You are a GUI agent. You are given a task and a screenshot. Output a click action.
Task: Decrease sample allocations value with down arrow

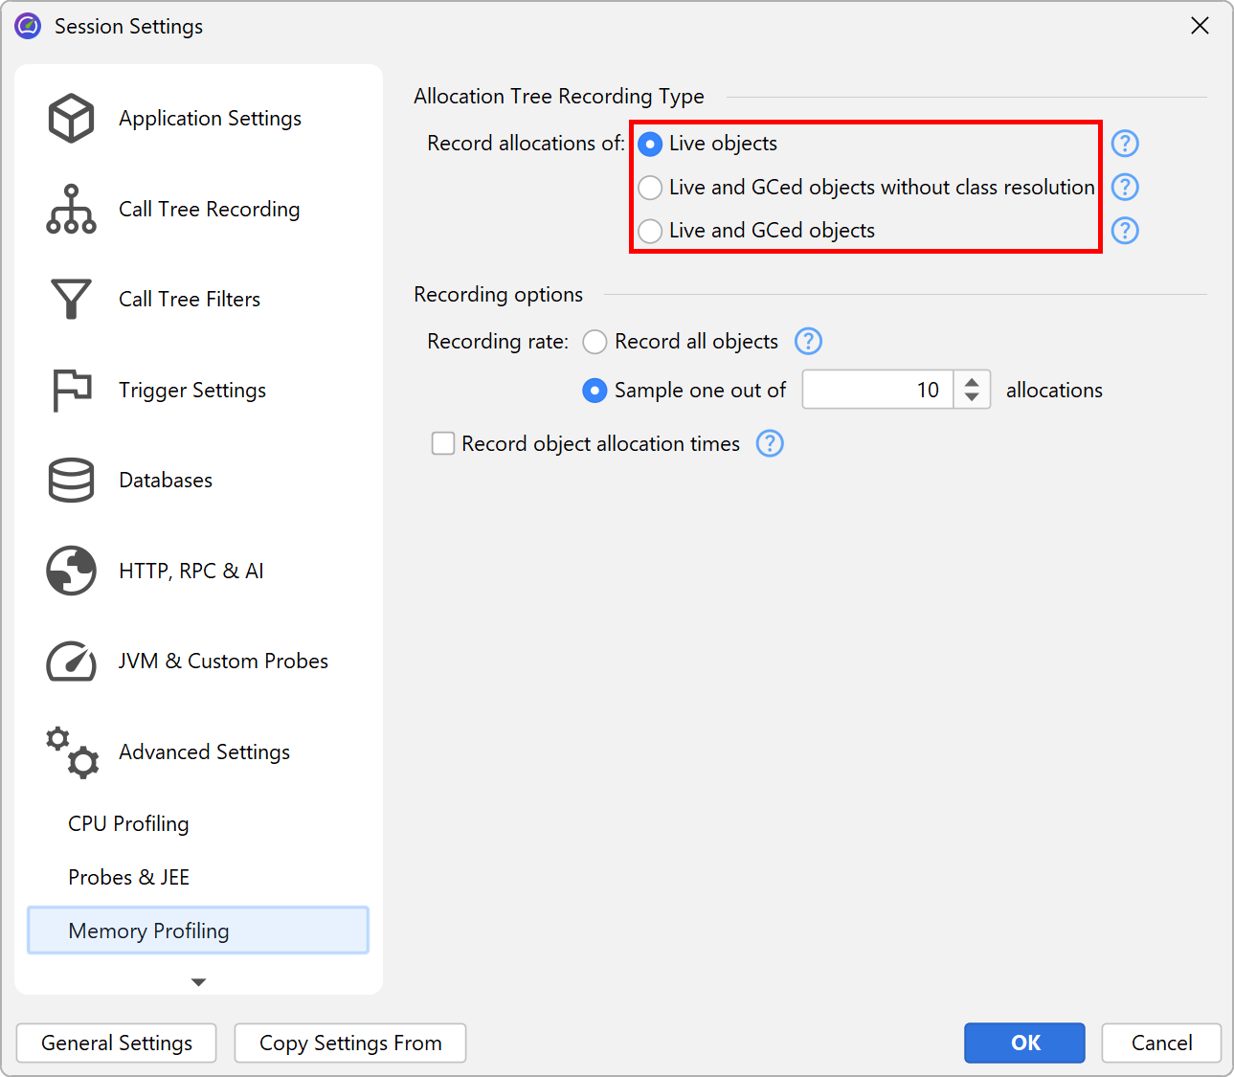click(972, 398)
